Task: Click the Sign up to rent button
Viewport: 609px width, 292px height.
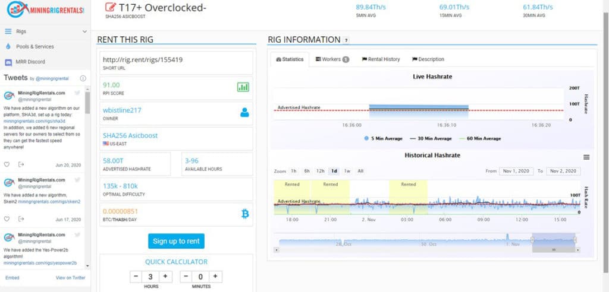Action: tap(176, 241)
